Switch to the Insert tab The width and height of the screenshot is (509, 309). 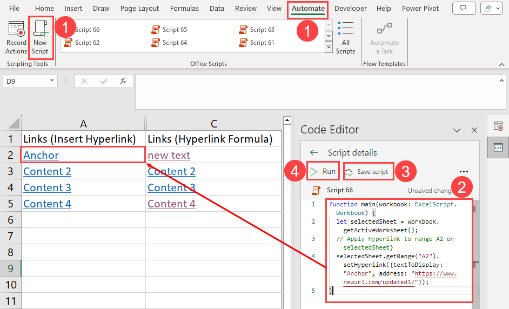[x=73, y=9]
